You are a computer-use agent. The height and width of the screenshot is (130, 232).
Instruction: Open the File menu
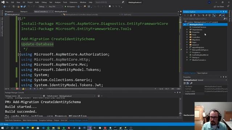pyautogui.click(x=7, y=3)
